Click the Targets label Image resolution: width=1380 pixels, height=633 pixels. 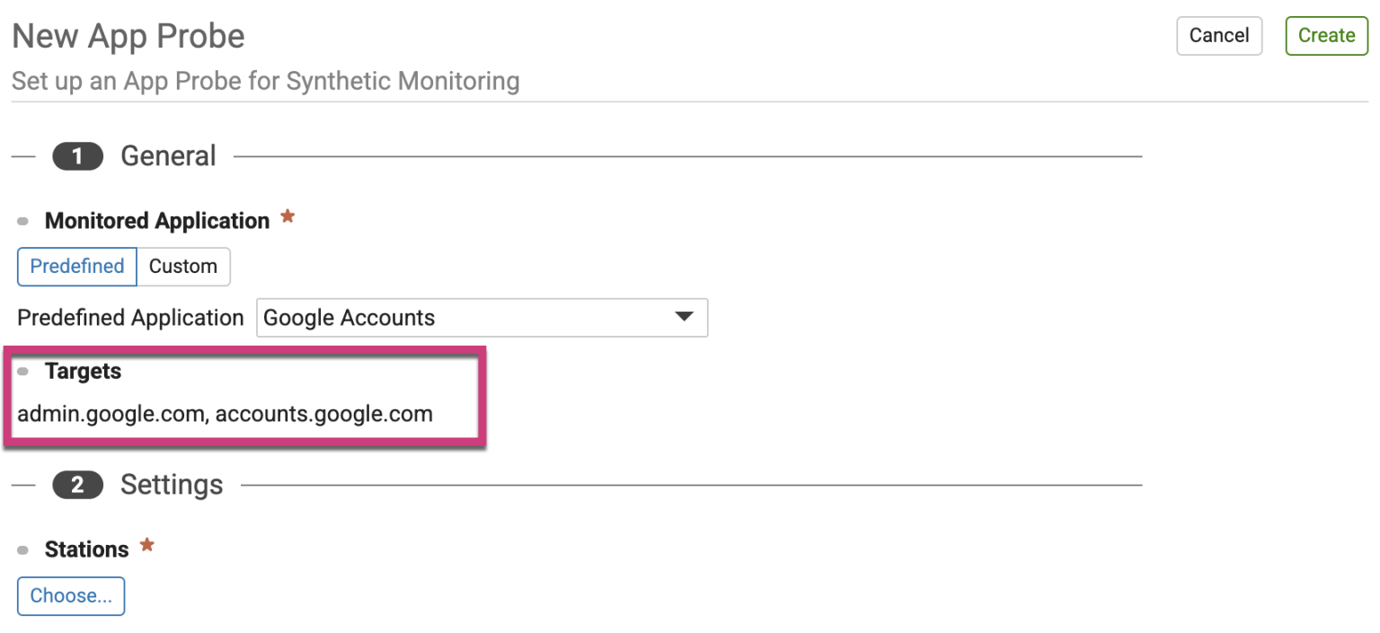pyautogui.click(x=83, y=371)
